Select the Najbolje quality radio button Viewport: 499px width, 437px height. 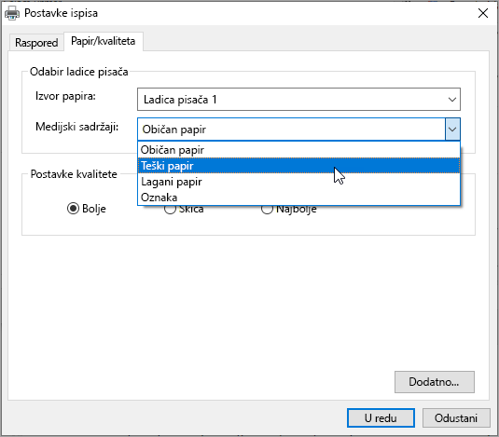click(x=288, y=210)
